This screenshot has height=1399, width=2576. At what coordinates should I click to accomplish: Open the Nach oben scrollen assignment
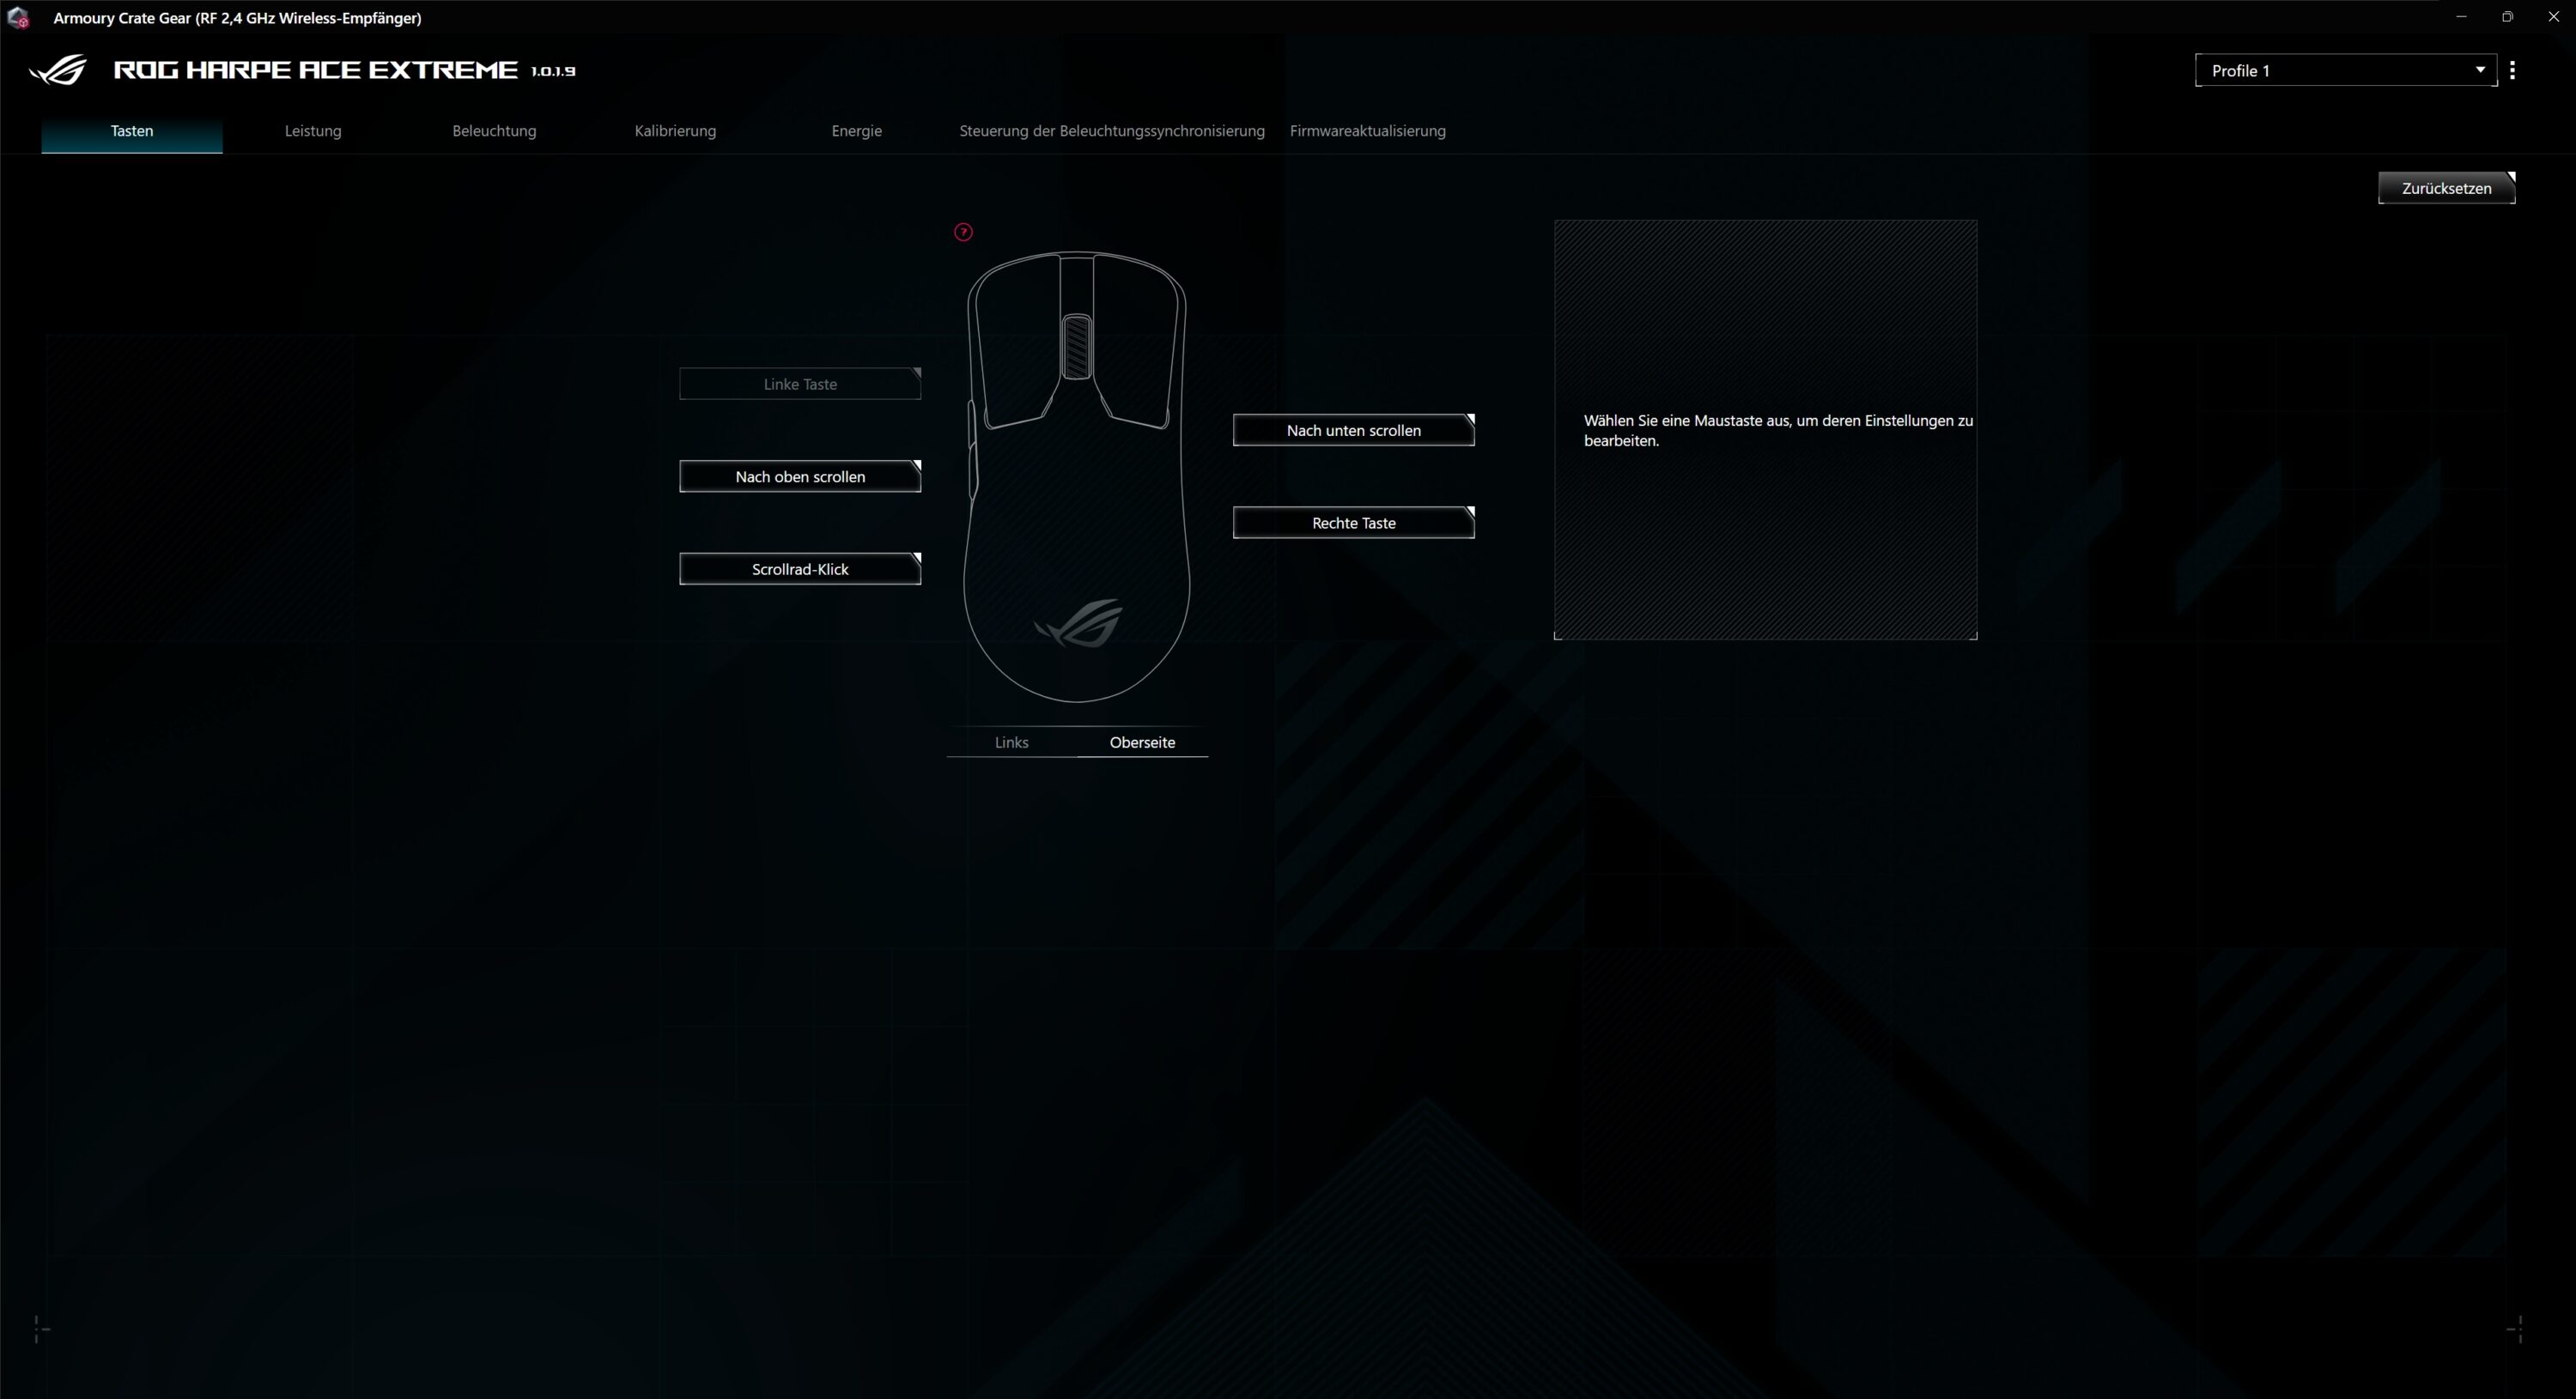click(800, 476)
